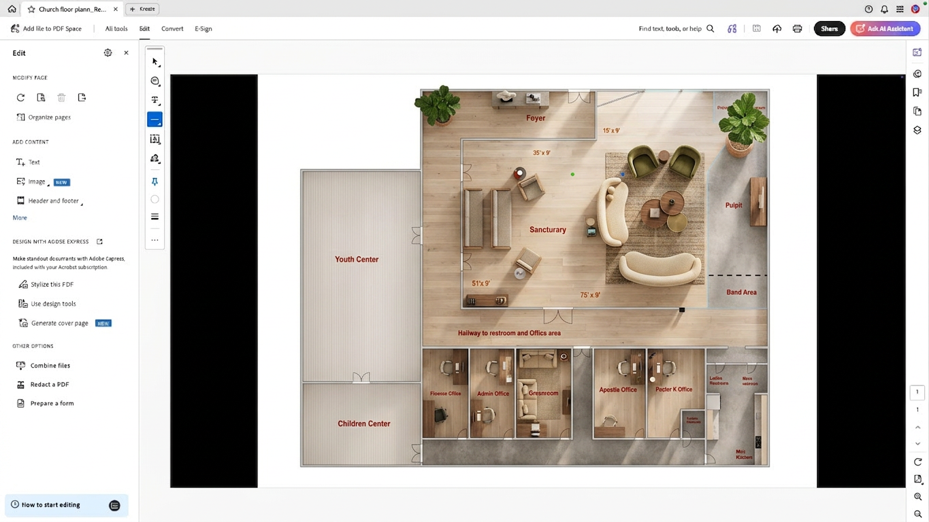Open the quick toolbar three-dots overflow
The height and width of the screenshot is (522, 929).
pos(154,239)
